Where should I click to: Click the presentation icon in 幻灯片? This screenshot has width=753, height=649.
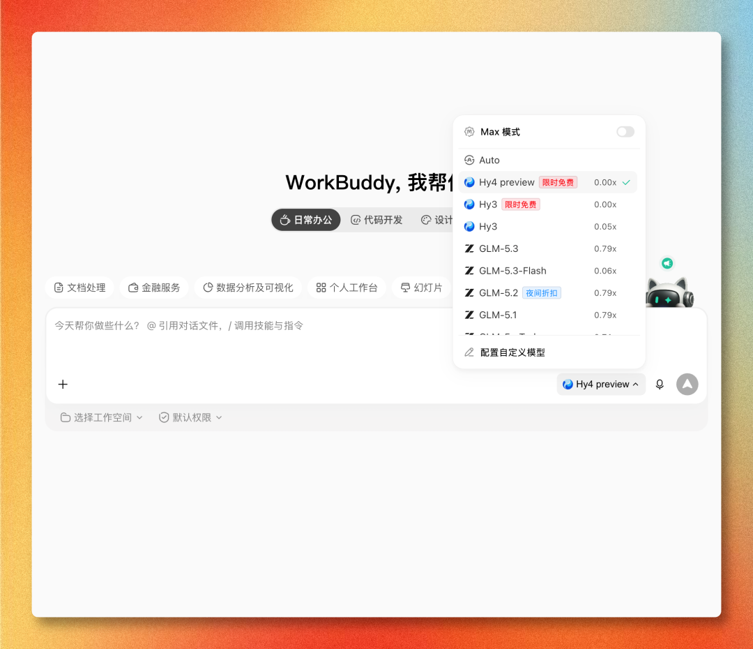[405, 288]
